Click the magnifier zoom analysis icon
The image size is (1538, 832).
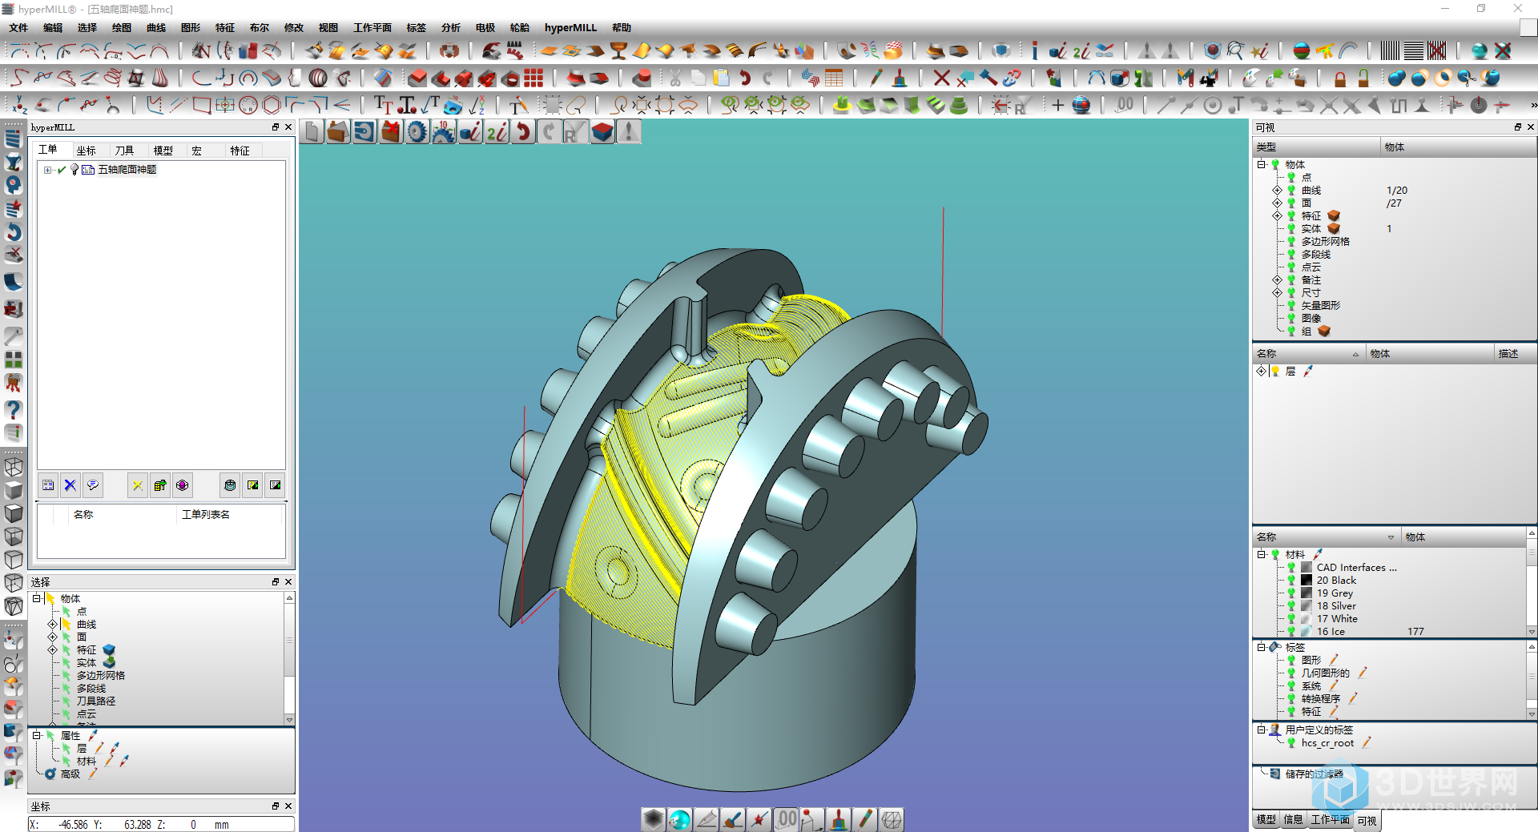[x=1235, y=50]
